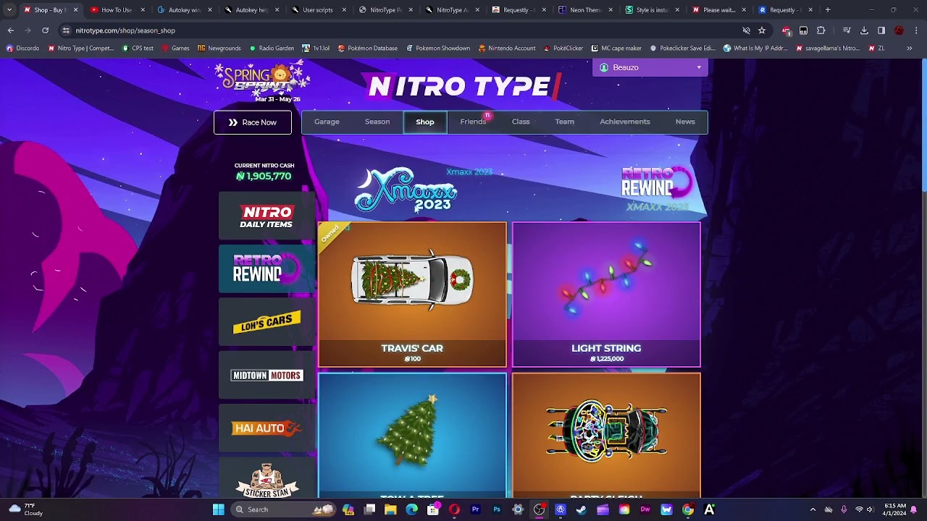Click the Race Now button

(253, 122)
